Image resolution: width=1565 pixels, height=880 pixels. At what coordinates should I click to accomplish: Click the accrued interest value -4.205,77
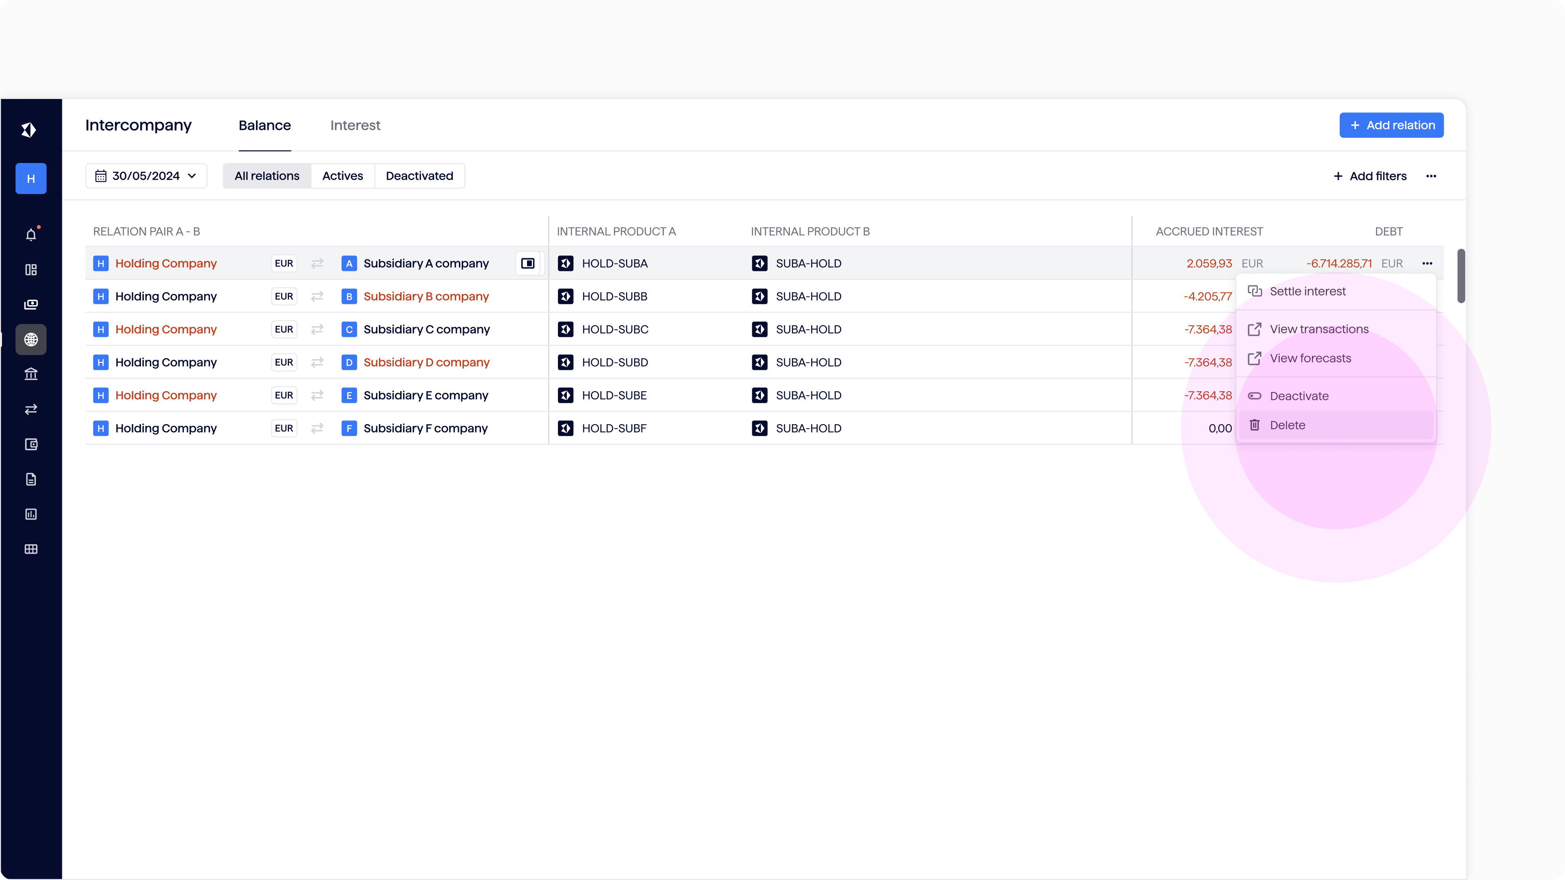pos(1208,296)
